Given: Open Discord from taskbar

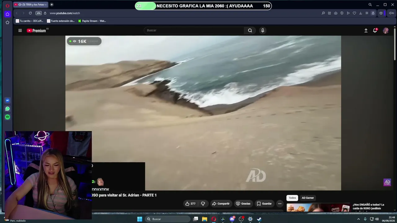Looking at the screenshot, I should coord(232,219).
